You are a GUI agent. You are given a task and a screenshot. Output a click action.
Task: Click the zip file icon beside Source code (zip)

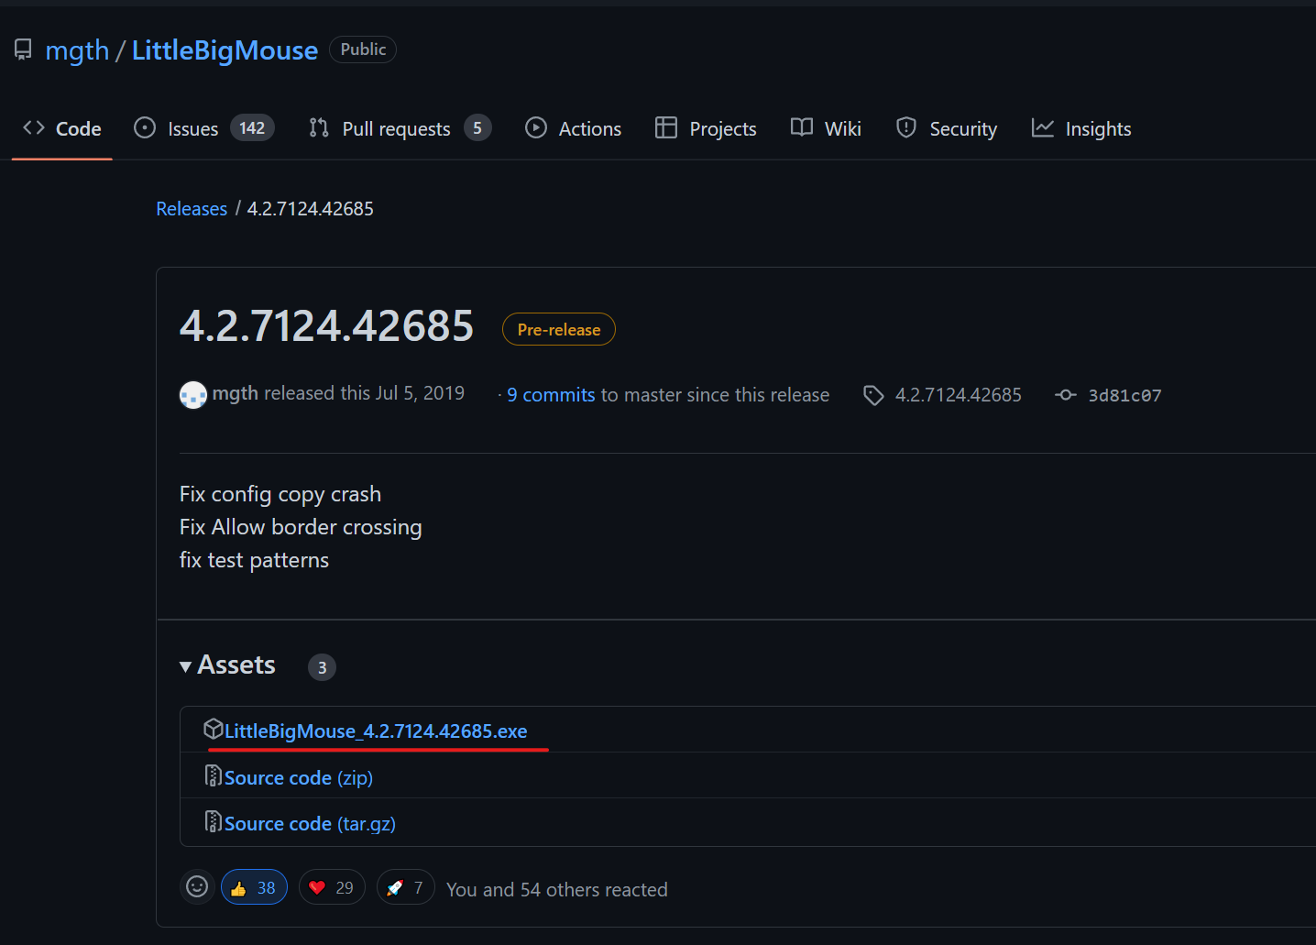(214, 776)
